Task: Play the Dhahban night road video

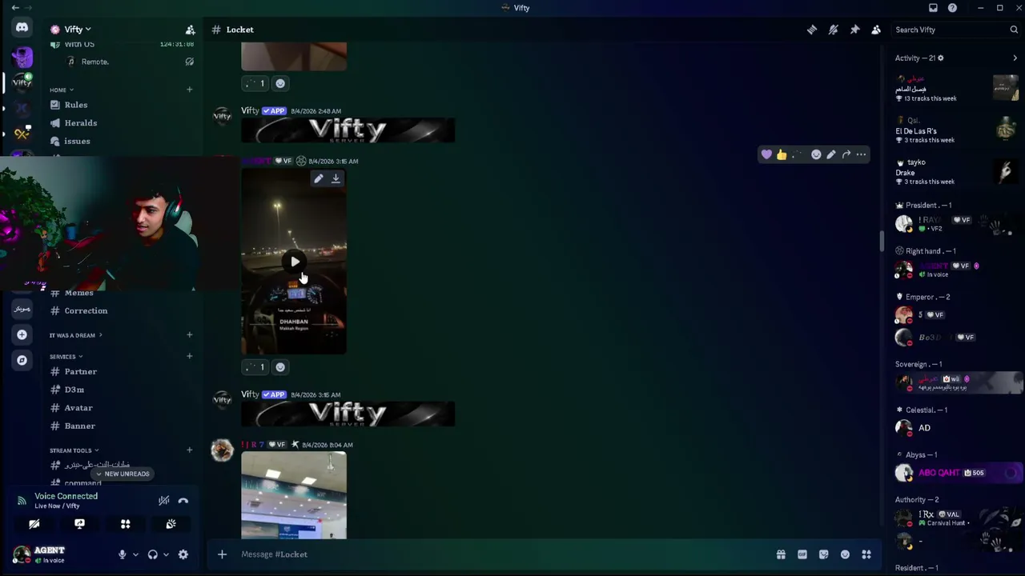Action: coord(295,262)
